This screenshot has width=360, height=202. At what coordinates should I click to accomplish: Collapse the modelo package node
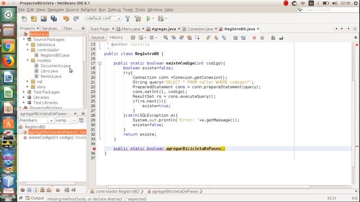click(x=28, y=61)
